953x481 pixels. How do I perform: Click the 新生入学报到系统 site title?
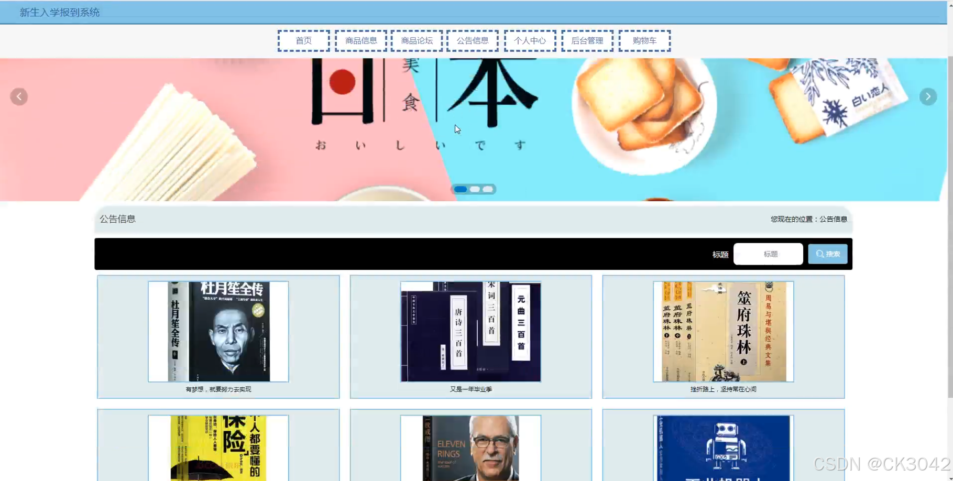click(60, 12)
